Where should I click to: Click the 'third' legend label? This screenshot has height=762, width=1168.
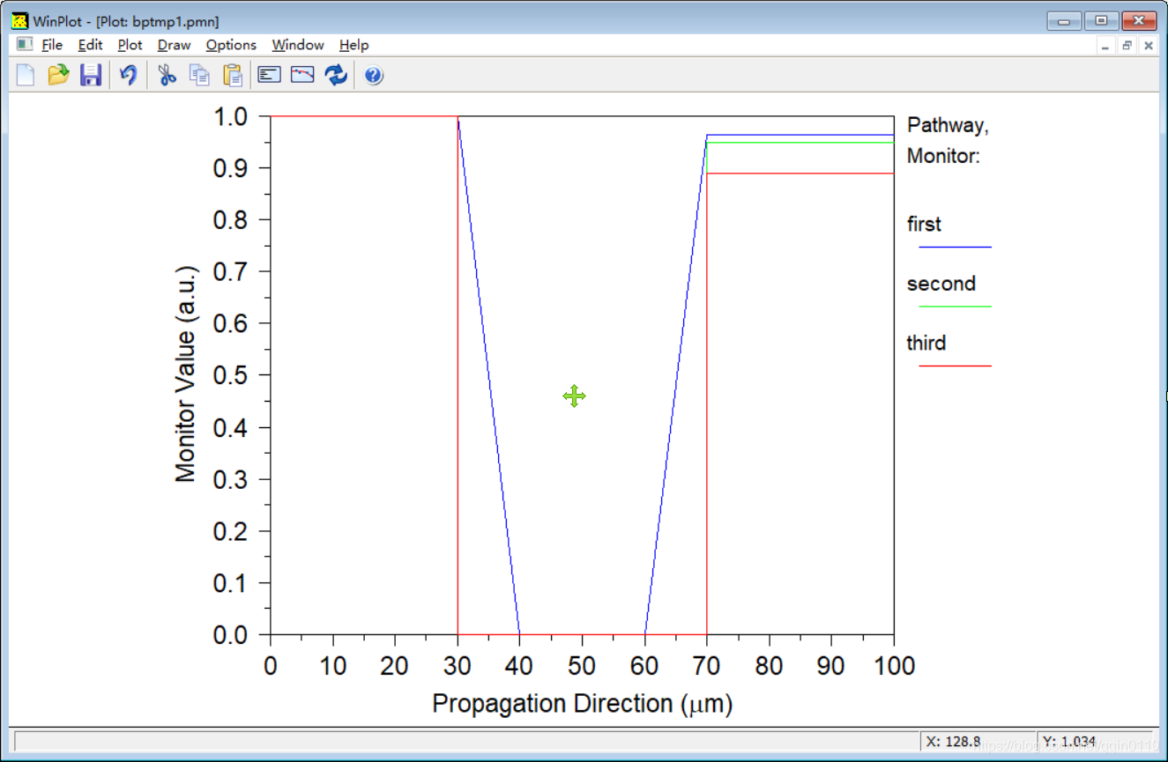[x=926, y=343]
